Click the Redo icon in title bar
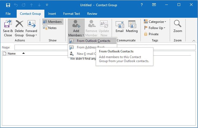 tap(24, 5)
